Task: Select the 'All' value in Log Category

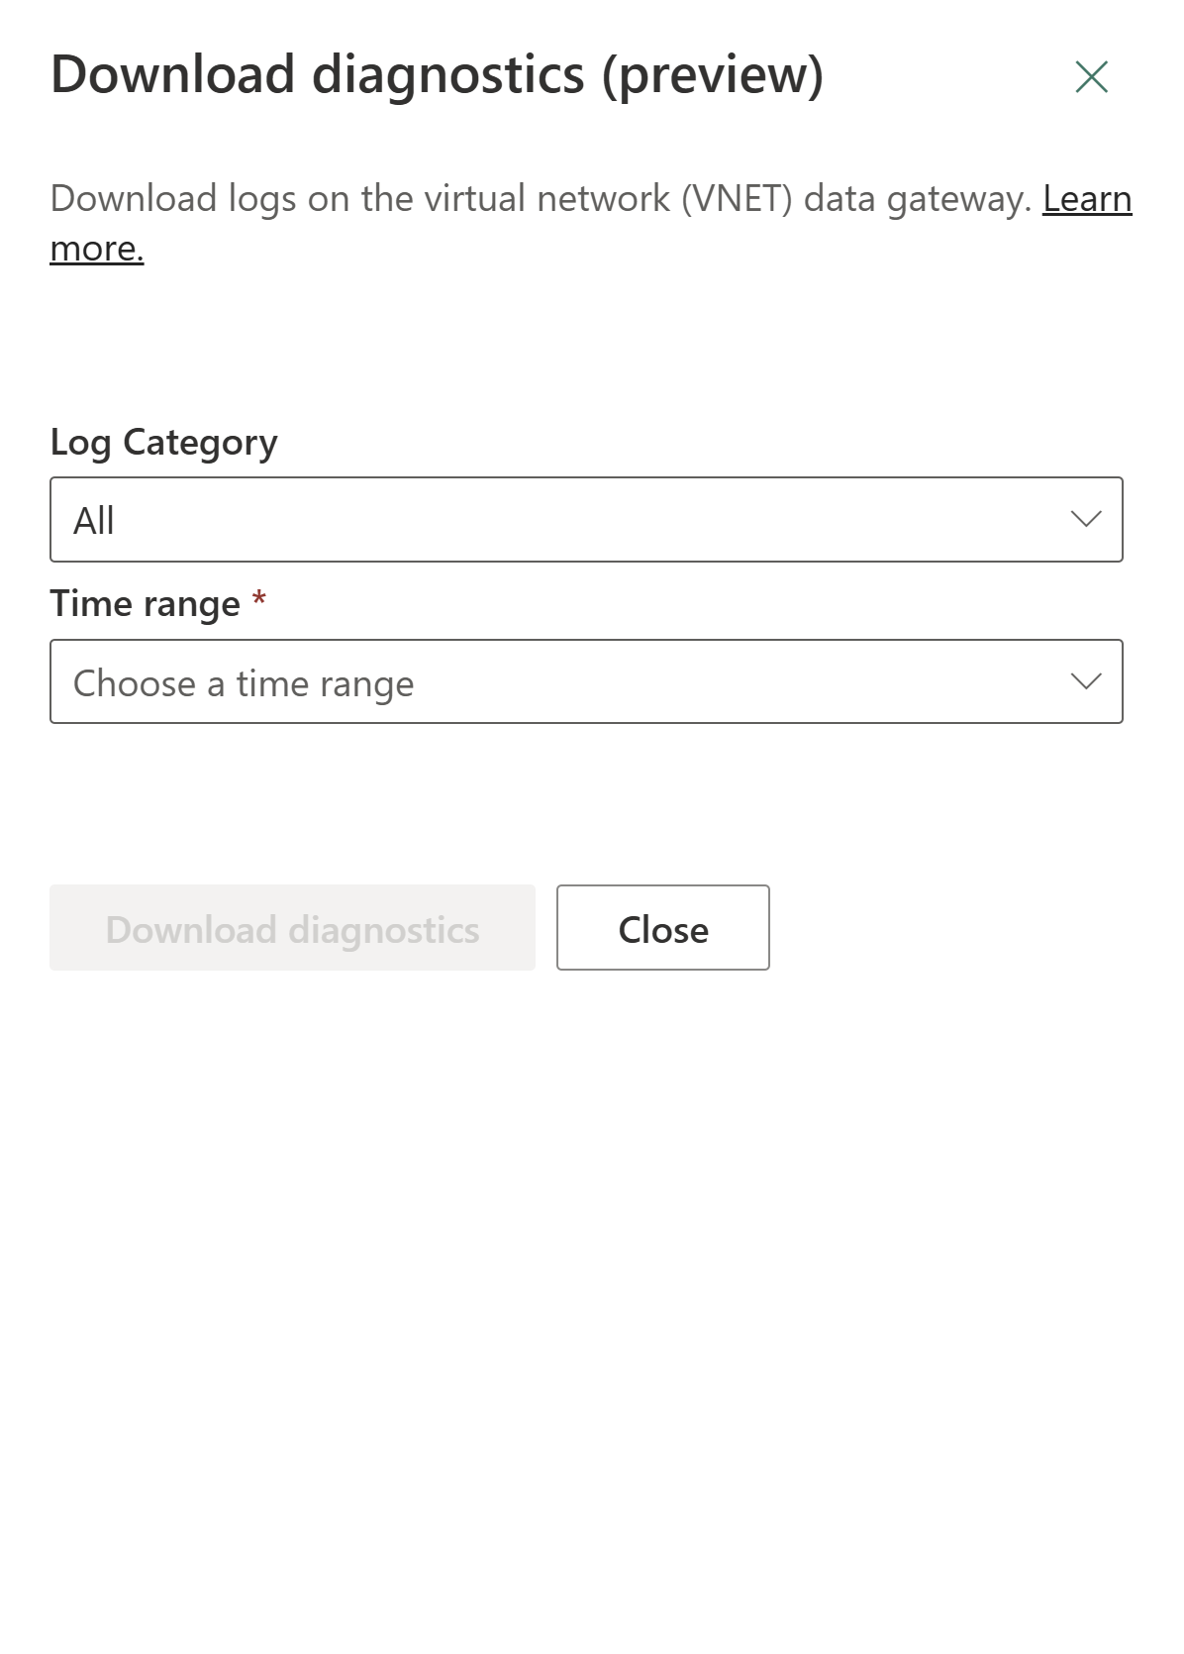Action: [x=94, y=520]
